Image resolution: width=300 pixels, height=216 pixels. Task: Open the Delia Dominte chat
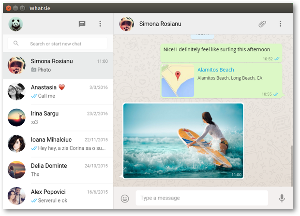coord(58,170)
